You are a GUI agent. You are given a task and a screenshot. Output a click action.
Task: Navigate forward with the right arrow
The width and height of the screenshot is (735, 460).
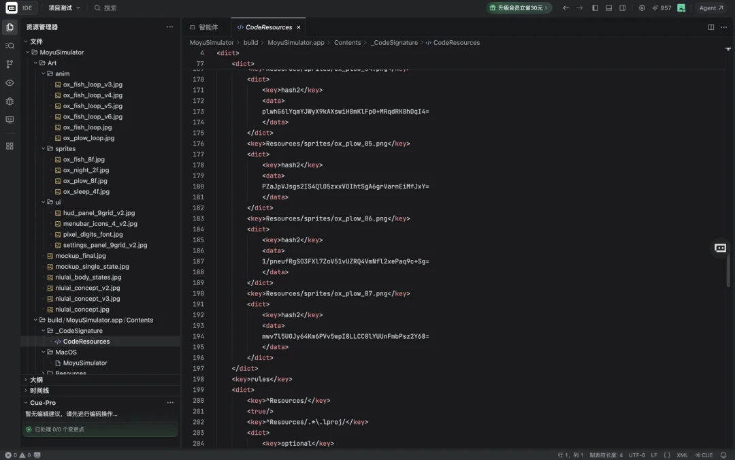580,8
